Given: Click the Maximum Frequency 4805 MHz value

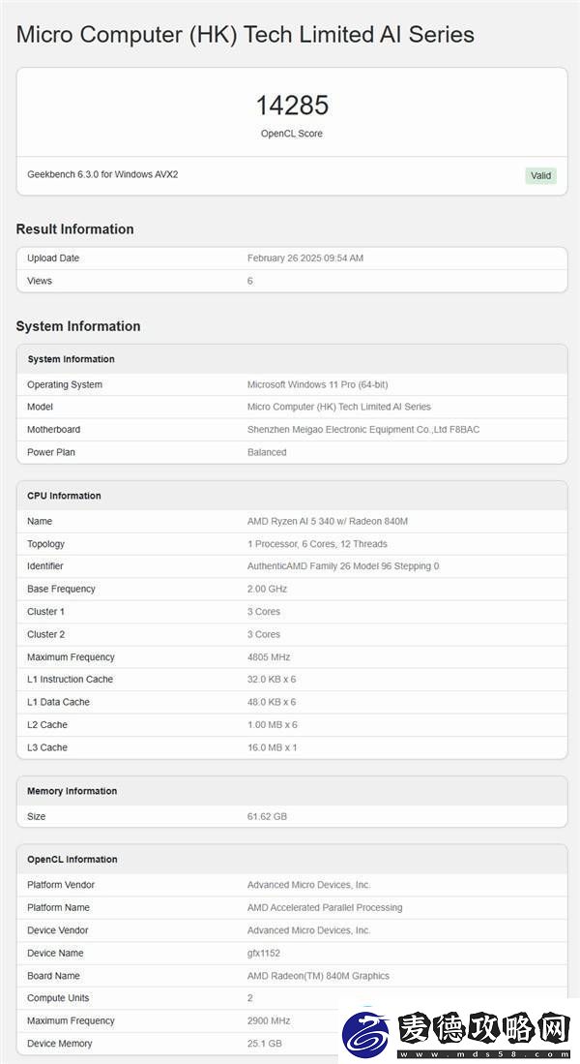Looking at the screenshot, I should click(269, 656).
